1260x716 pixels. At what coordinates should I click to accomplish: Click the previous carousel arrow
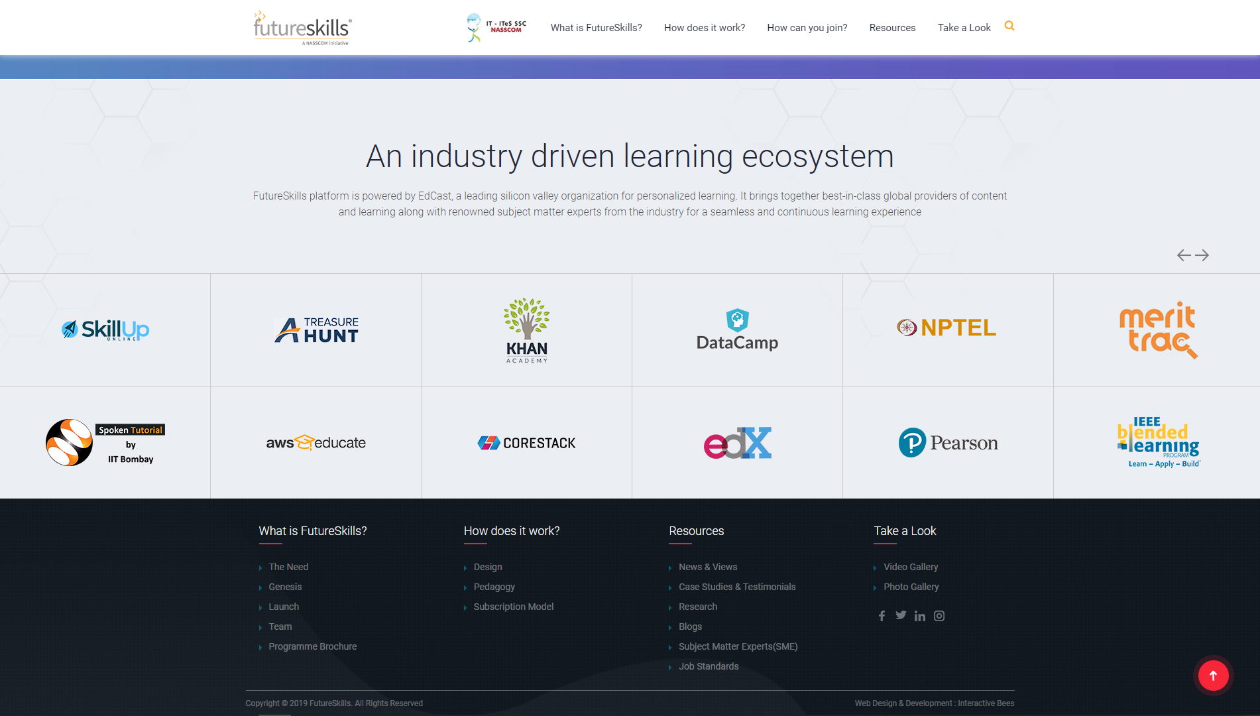click(1184, 255)
